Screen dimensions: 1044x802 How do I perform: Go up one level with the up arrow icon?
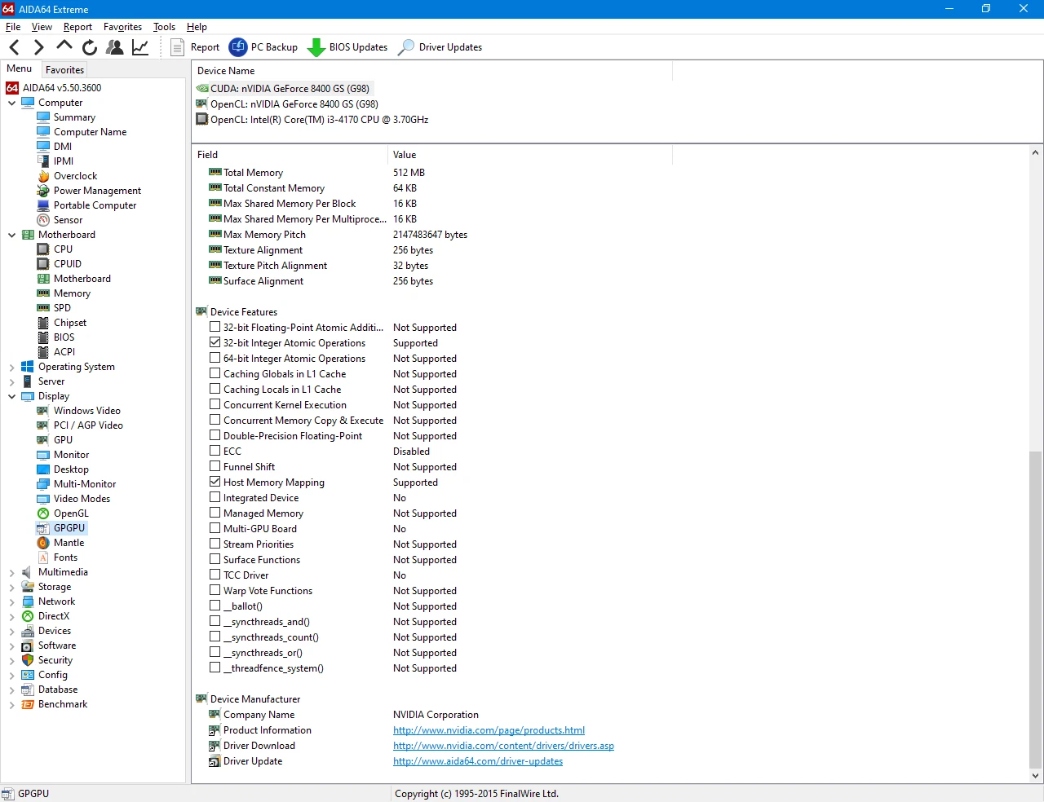[x=64, y=46]
